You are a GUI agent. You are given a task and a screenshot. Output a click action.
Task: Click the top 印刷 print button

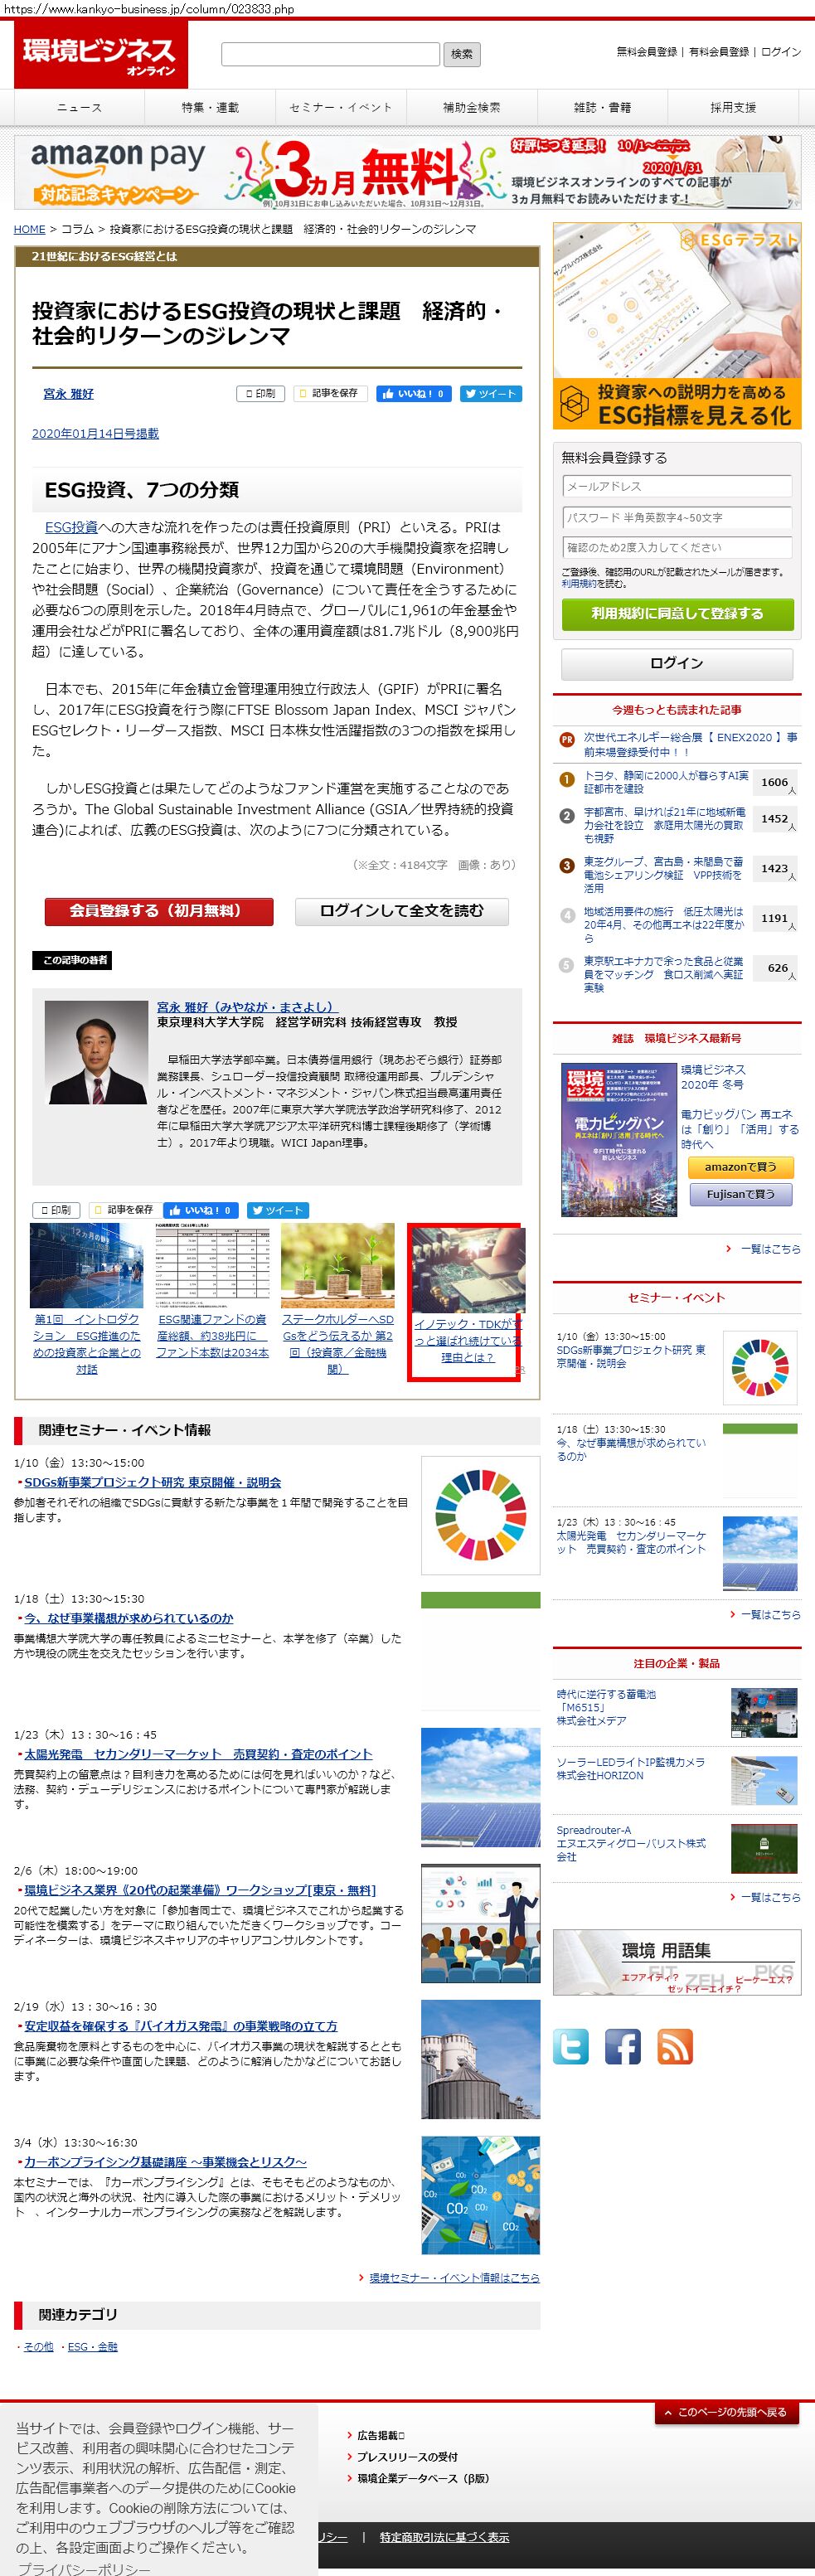coord(260,394)
